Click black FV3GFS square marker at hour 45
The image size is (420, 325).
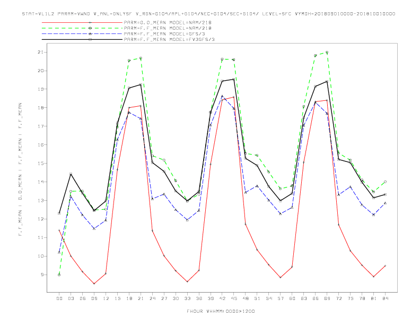[x=234, y=79]
